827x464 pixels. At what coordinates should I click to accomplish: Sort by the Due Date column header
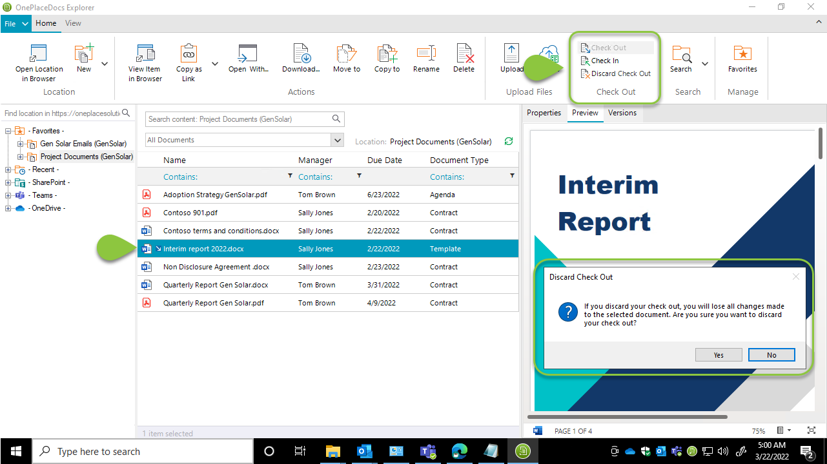pyautogui.click(x=385, y=160)
